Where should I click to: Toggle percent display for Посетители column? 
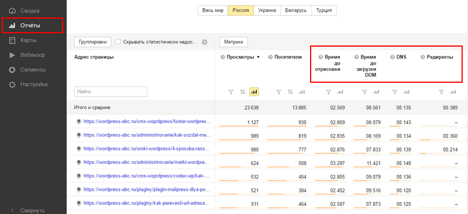[290, 92]
